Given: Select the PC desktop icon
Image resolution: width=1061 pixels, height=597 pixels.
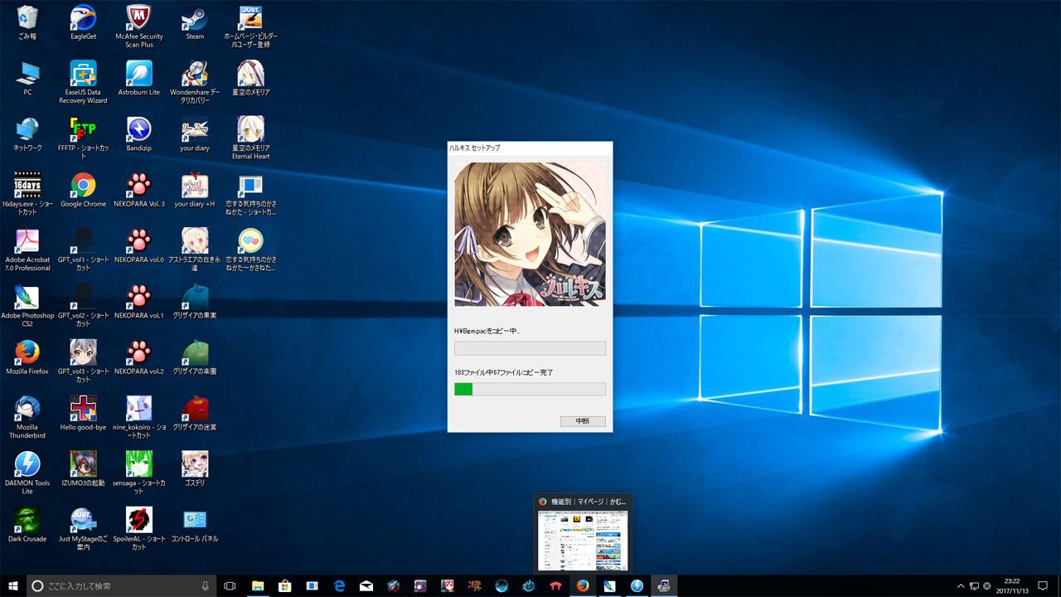Looking at the screenshot, I should coord(27,79).
